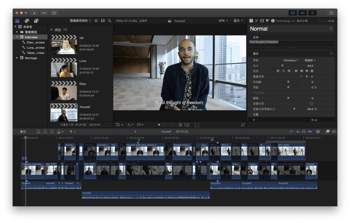Reset the 基本 section parameters
Viewport: 350px width, 223px height.
(331, 54)
